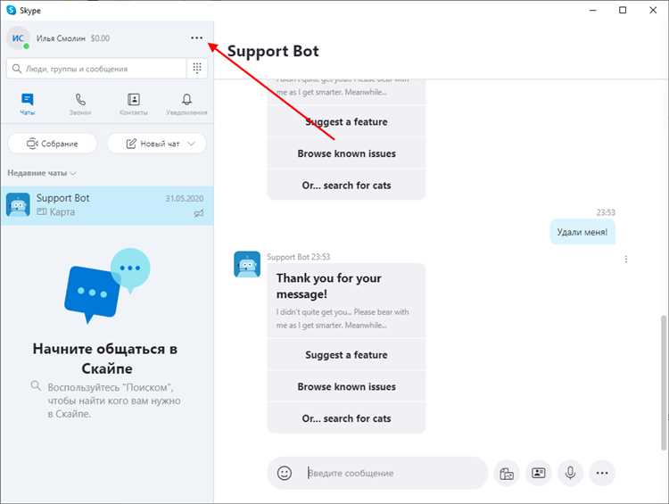
Task: Open the profile avatar ИС
Action: point(18,38)
